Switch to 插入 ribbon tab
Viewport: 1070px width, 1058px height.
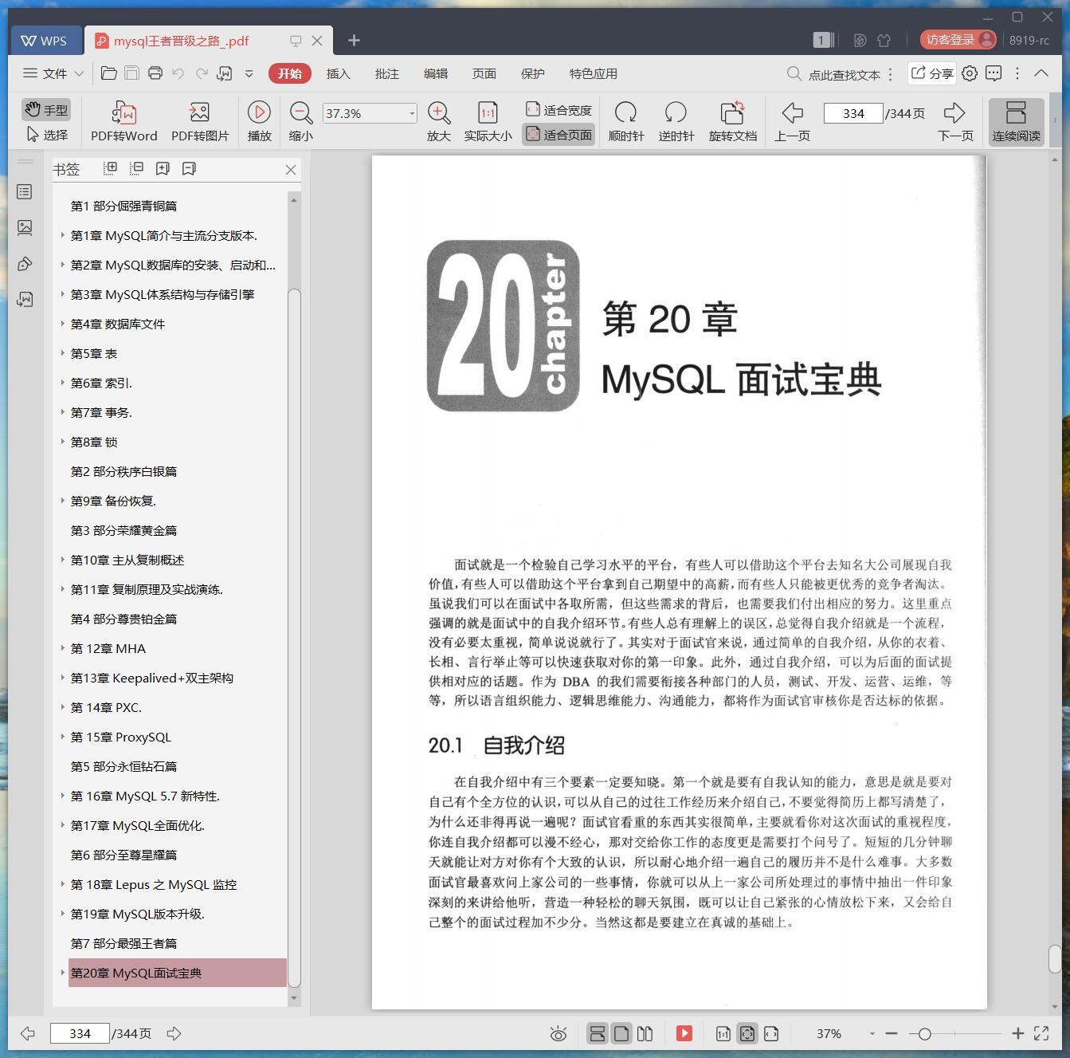pyautogui.click(x=339, y=73)
